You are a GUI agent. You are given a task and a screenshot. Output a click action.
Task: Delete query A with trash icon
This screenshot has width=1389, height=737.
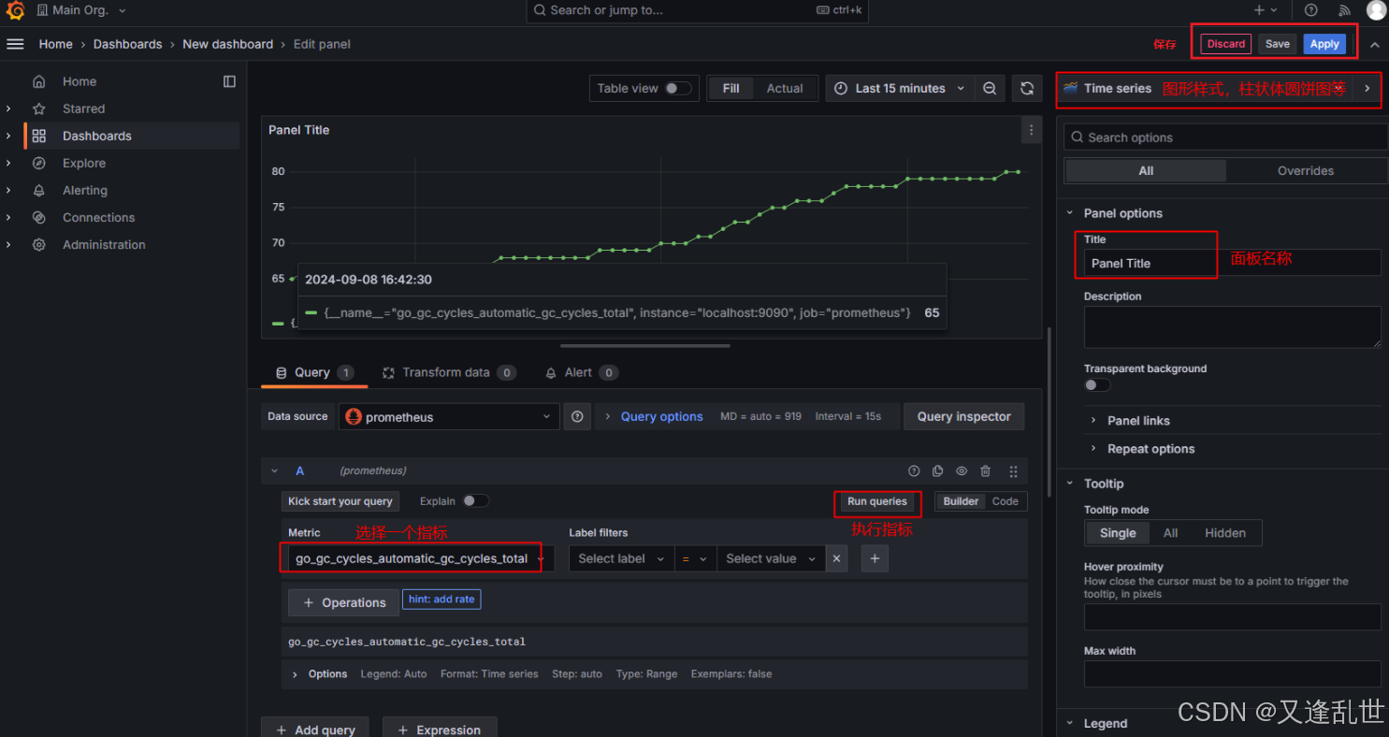(985, 471)
